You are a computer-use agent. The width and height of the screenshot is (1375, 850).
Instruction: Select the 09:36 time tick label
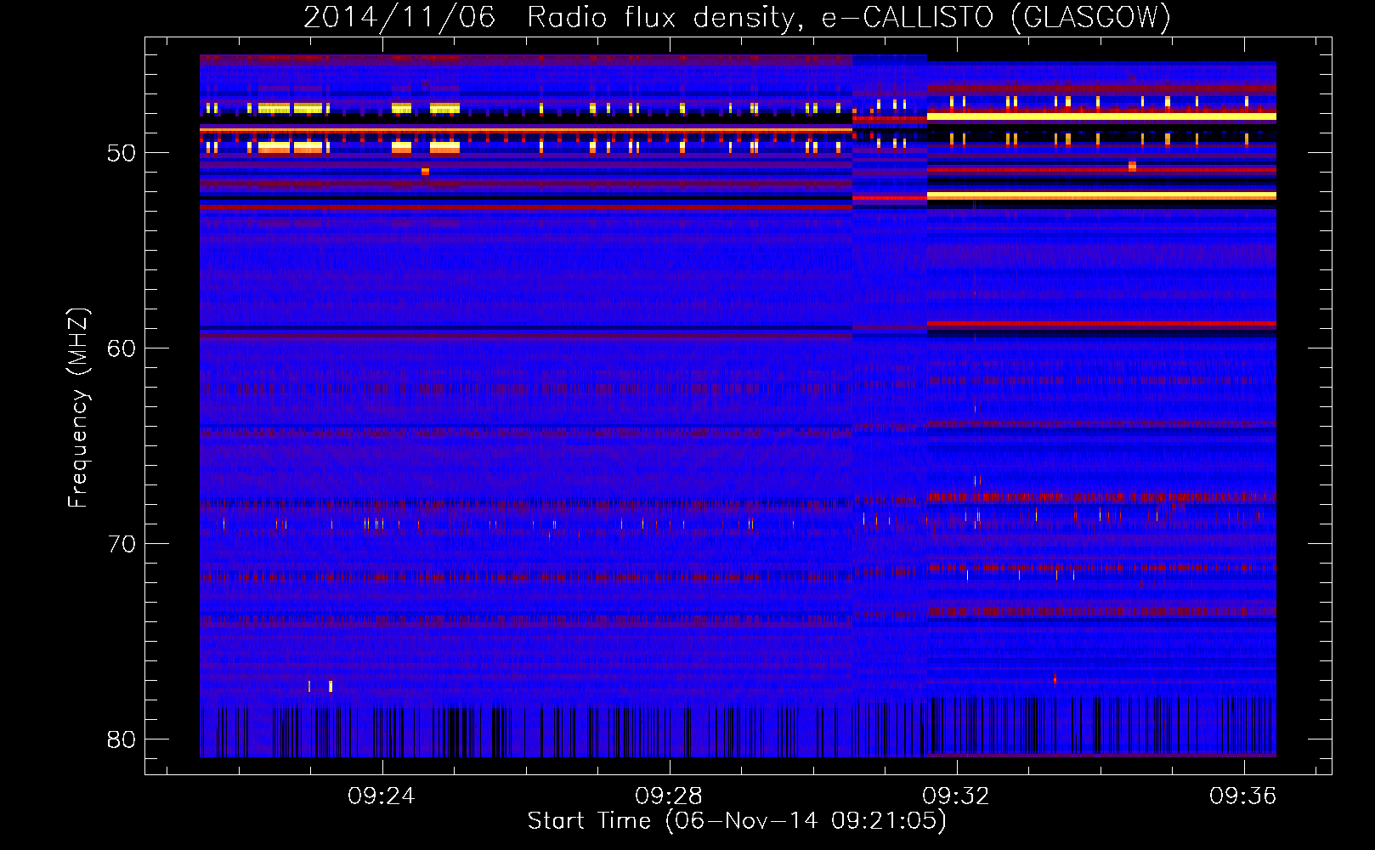1243,796
